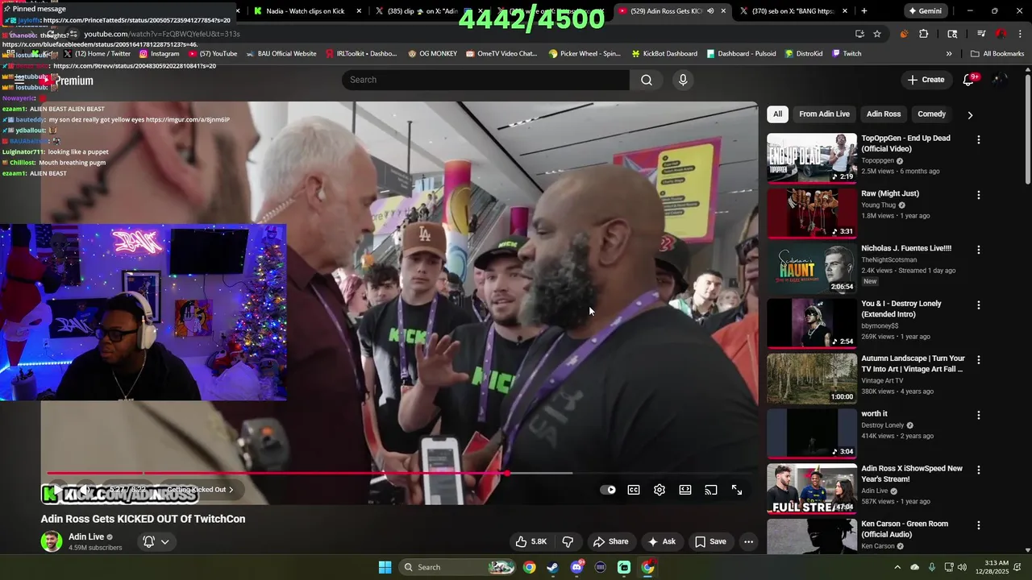Switch player to theater mode
1032x580 pixels.
(x=685, y=490)
